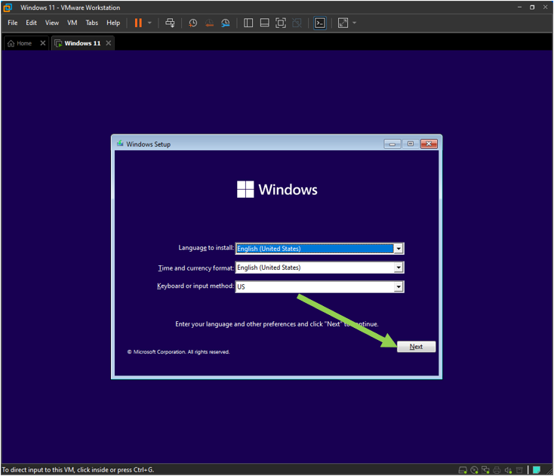
Task: Pause the virtual machine with the orange pause icon
Action: (x=138, y=23)
